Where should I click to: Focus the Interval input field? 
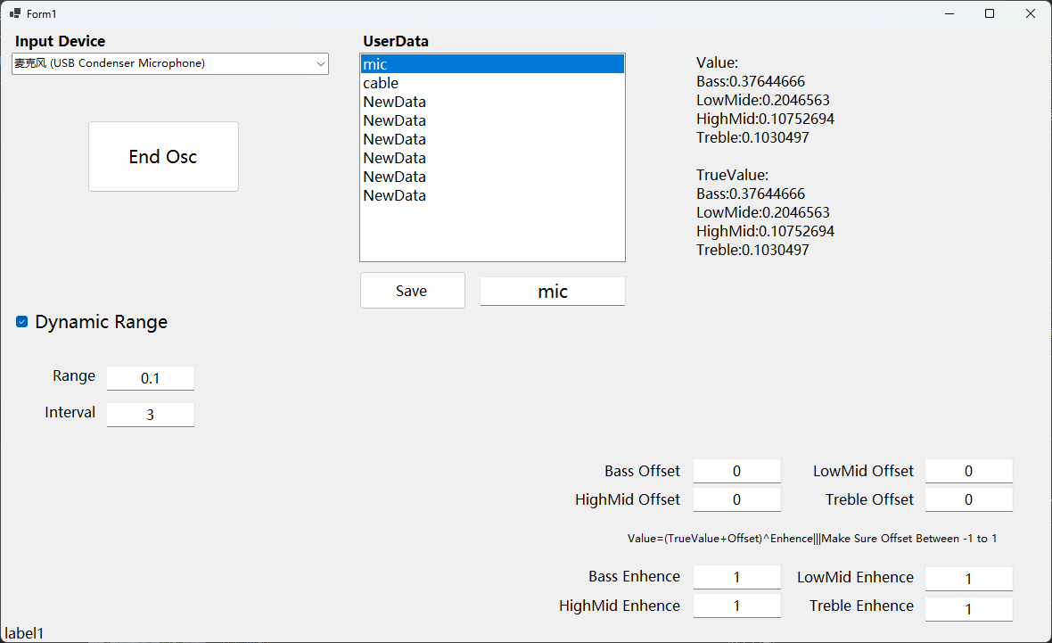(151, 415)
